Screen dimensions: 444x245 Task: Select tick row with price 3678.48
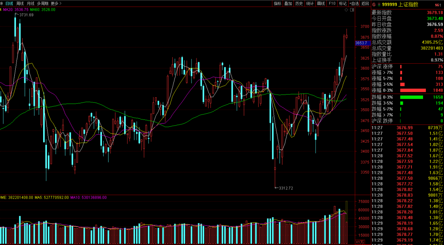click(407, 218)
